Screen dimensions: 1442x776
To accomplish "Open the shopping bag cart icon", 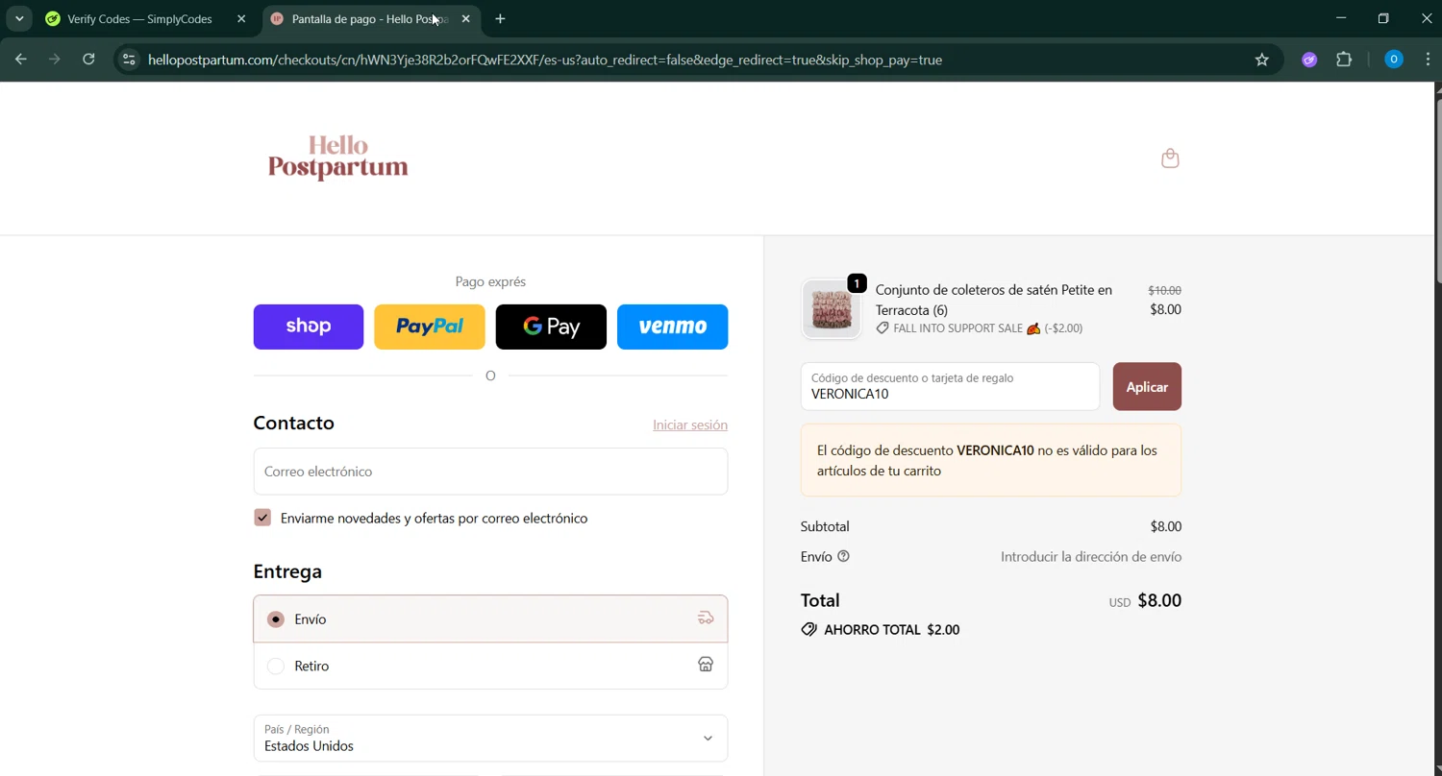I will [x=1170, y=158].
